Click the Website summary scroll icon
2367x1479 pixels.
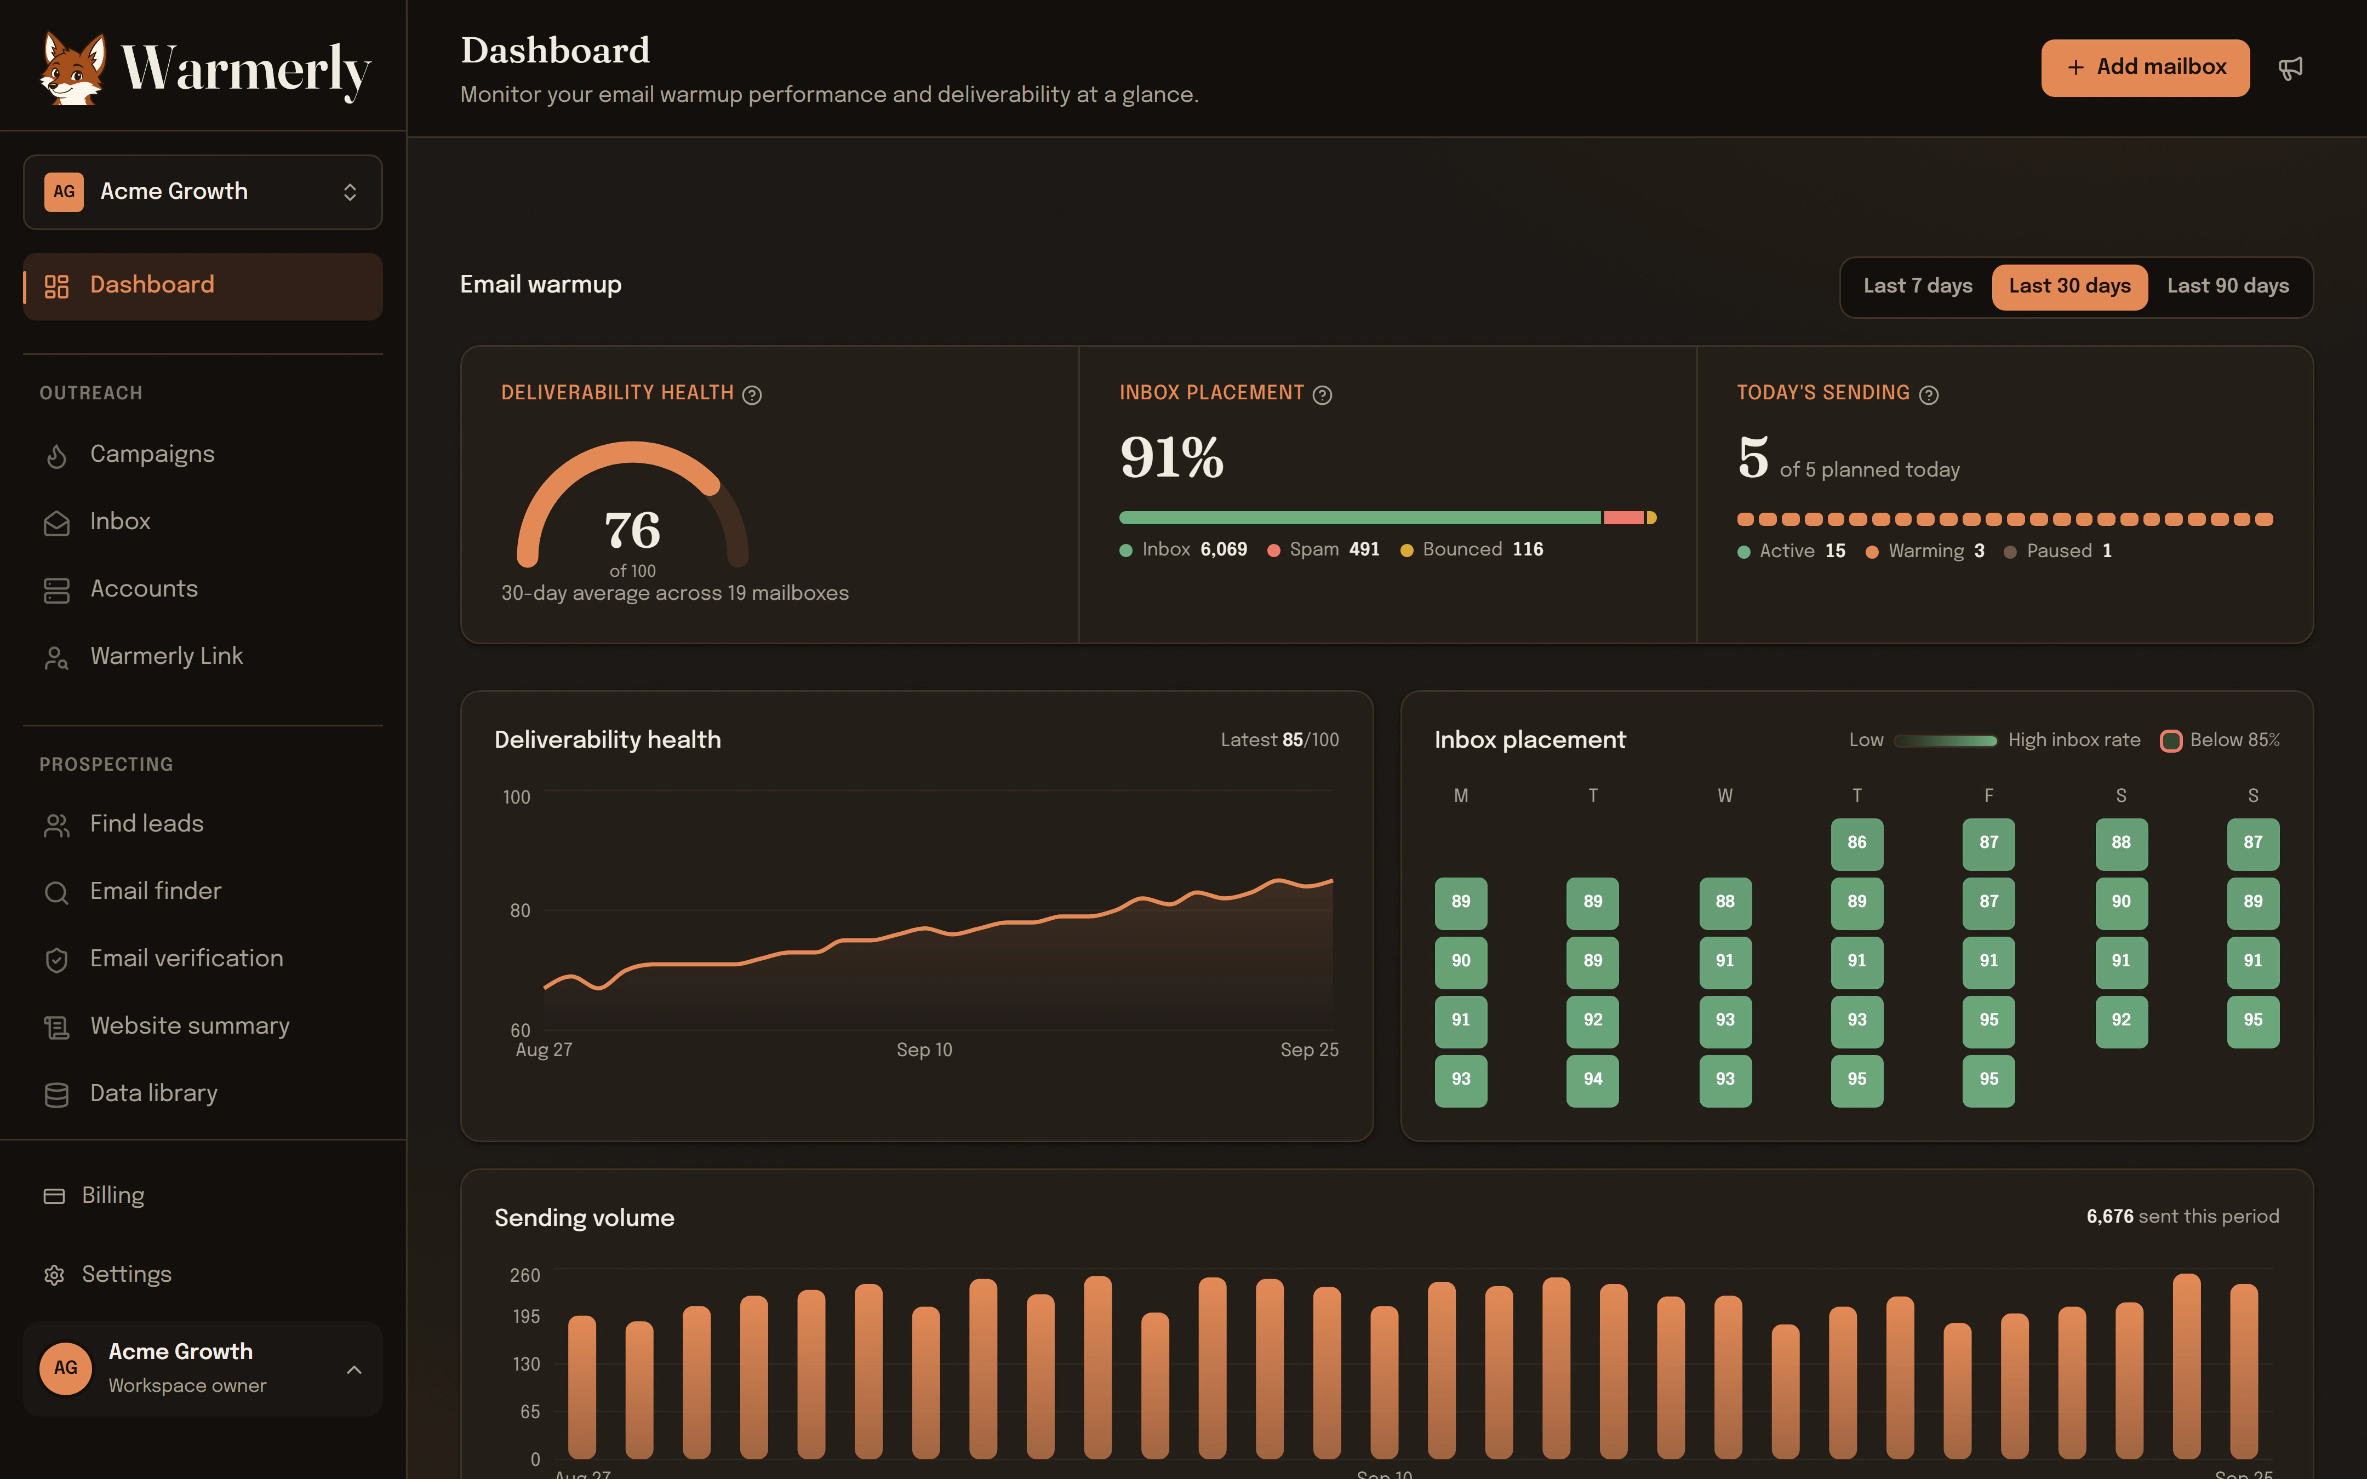pos(57,1027)
